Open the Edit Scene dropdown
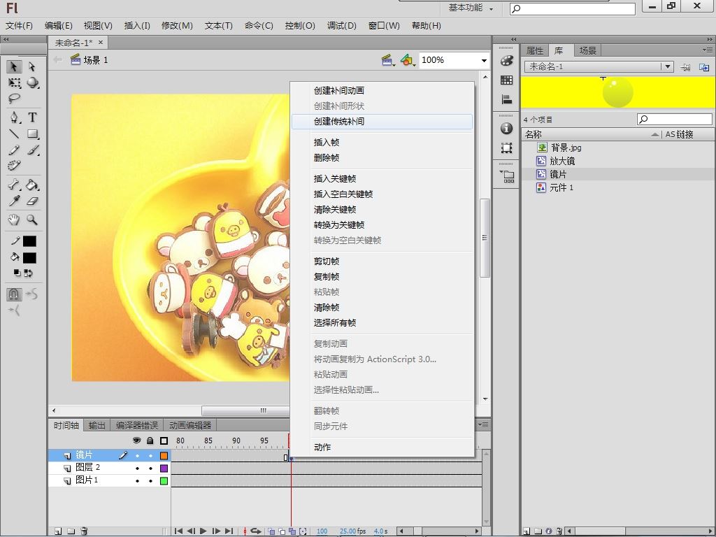This screenshot has width=716, height=537. (388, 60)
